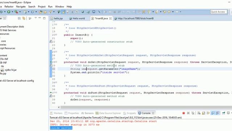This screenshot has width=232, height=131.
Task: Click the Open Task (search pencil) icon
Action: 50,12
